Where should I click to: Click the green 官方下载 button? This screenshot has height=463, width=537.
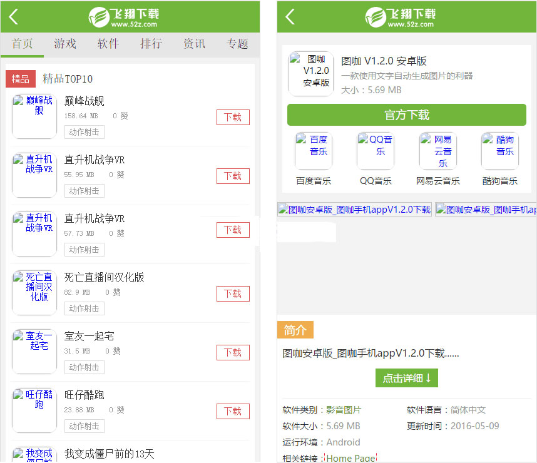click(x=407, y=114)
